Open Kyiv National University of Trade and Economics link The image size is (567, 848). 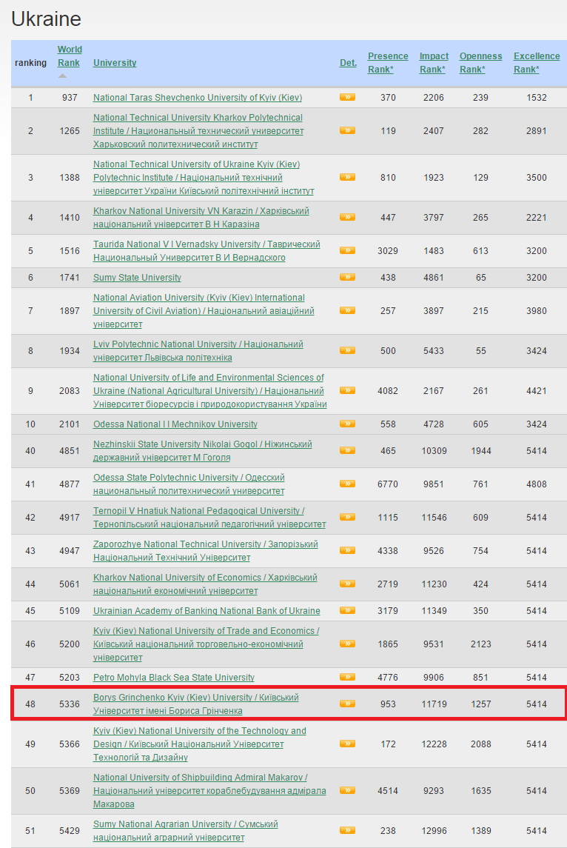(206, 644)
